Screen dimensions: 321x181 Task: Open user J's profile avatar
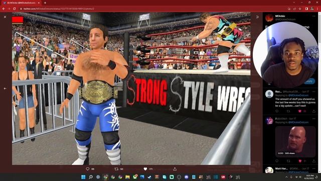point(269,121)
